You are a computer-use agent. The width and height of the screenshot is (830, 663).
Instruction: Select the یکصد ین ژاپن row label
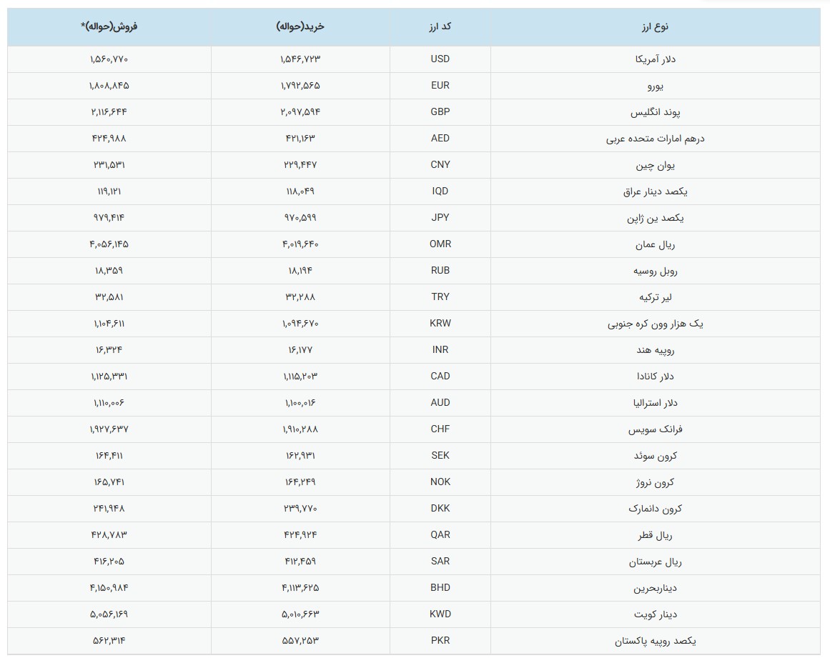coord(655,218)
